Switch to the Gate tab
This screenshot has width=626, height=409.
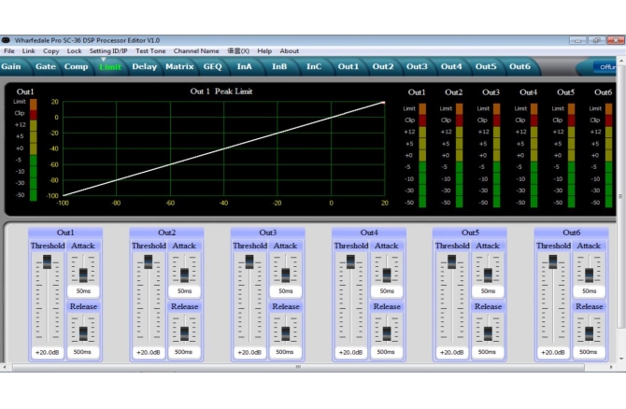pos(45,66)
